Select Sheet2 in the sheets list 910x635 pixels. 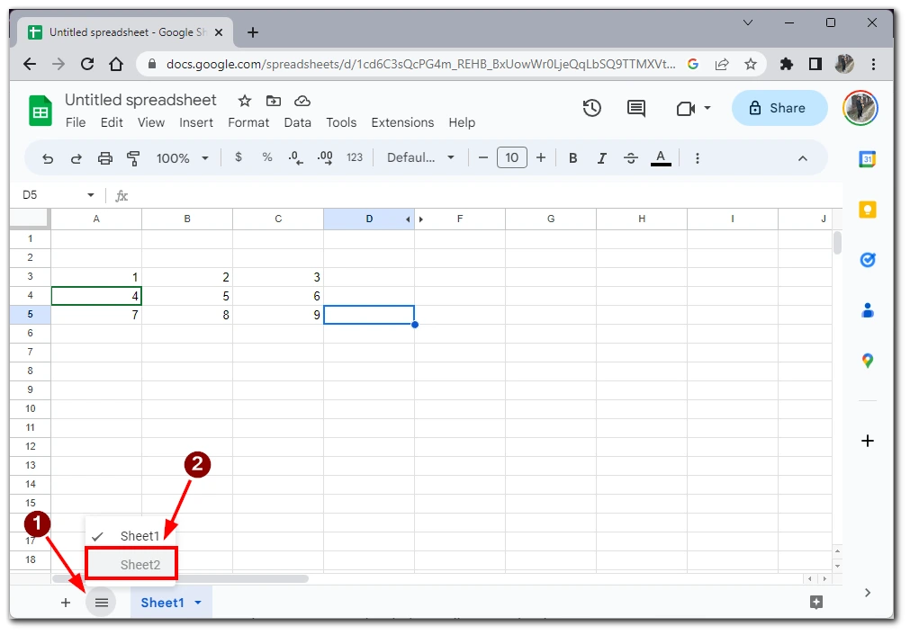131,564
